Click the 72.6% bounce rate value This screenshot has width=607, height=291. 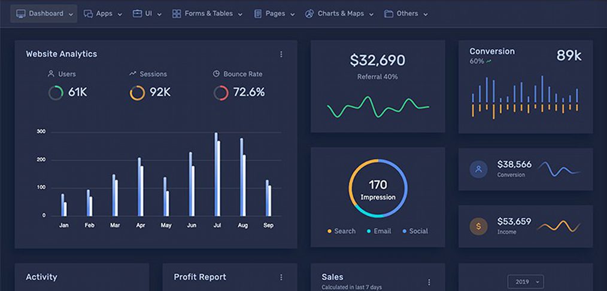(x=249, y=93)
